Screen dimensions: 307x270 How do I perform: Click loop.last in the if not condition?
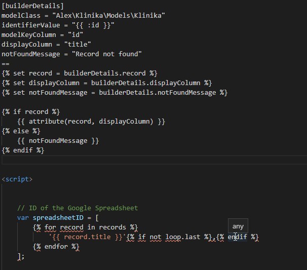tap(183, 237)
